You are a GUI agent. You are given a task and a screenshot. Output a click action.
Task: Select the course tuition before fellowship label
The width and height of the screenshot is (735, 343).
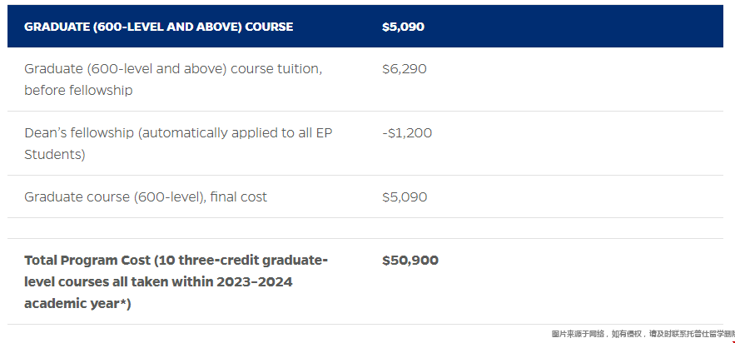click(173, 79)
